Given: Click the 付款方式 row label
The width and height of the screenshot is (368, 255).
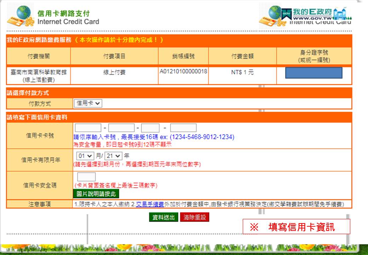Looking at the screenshot, I should (x=40, y=103).
